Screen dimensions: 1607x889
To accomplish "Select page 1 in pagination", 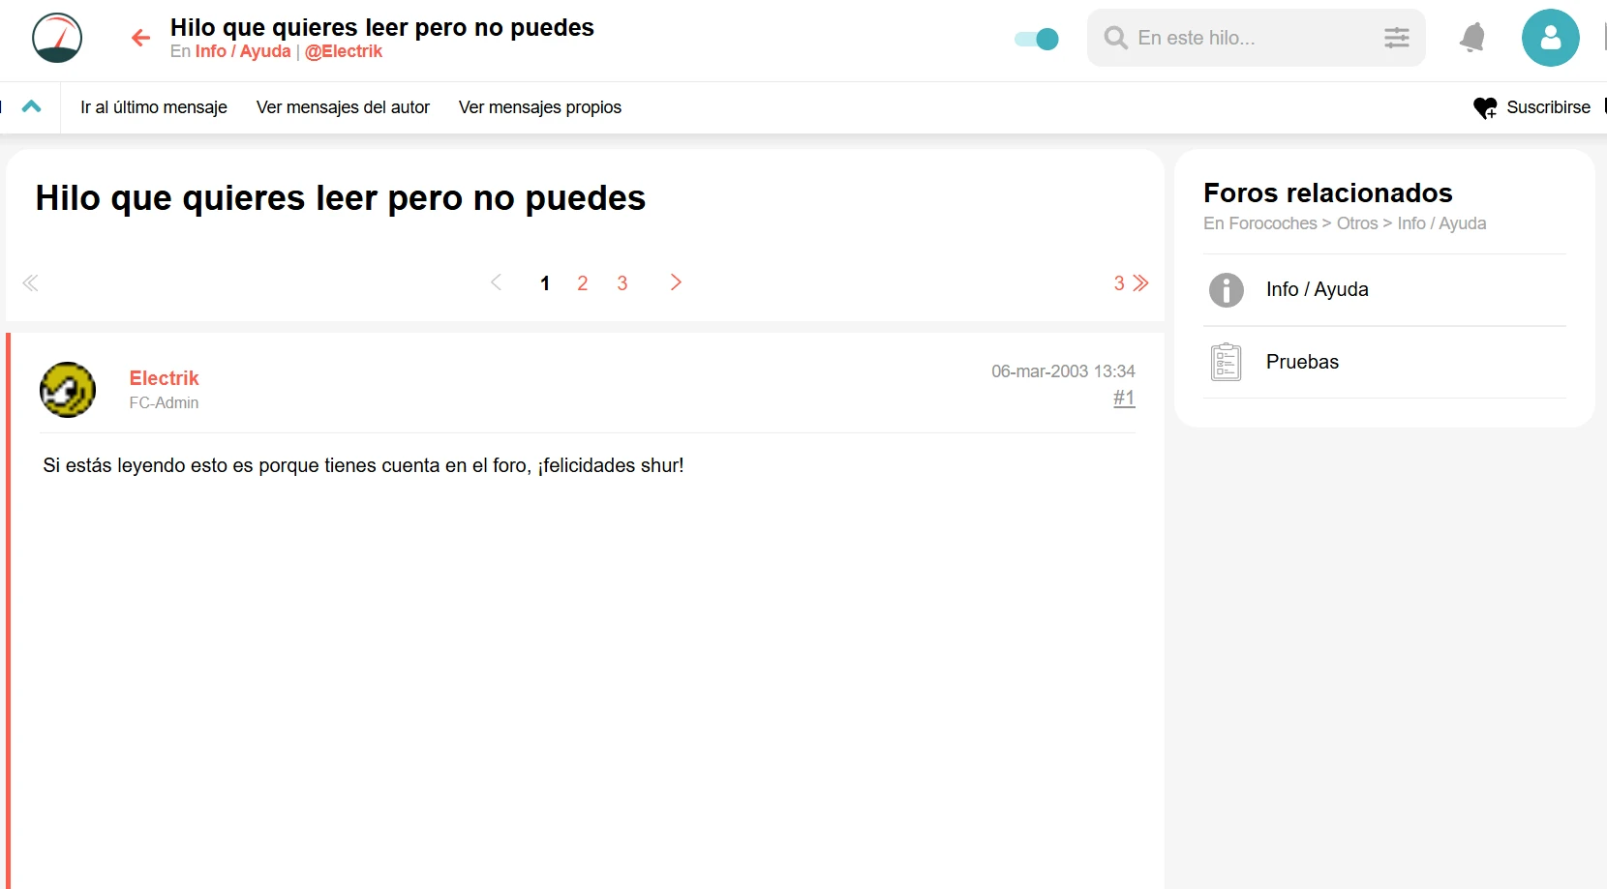I will coord(545,283).
